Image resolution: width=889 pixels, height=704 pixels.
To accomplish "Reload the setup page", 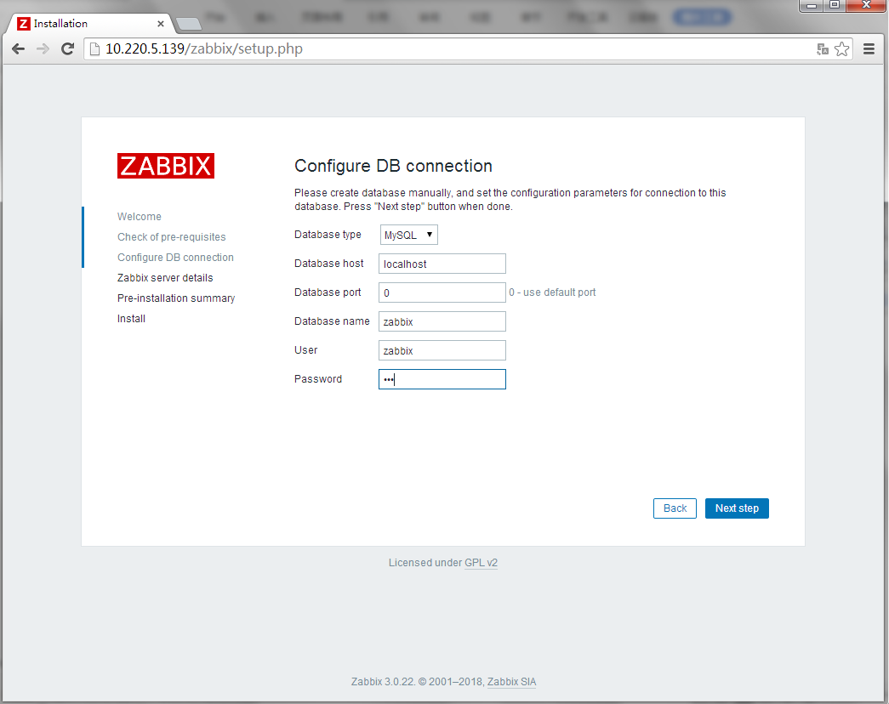I will point(67,48).
